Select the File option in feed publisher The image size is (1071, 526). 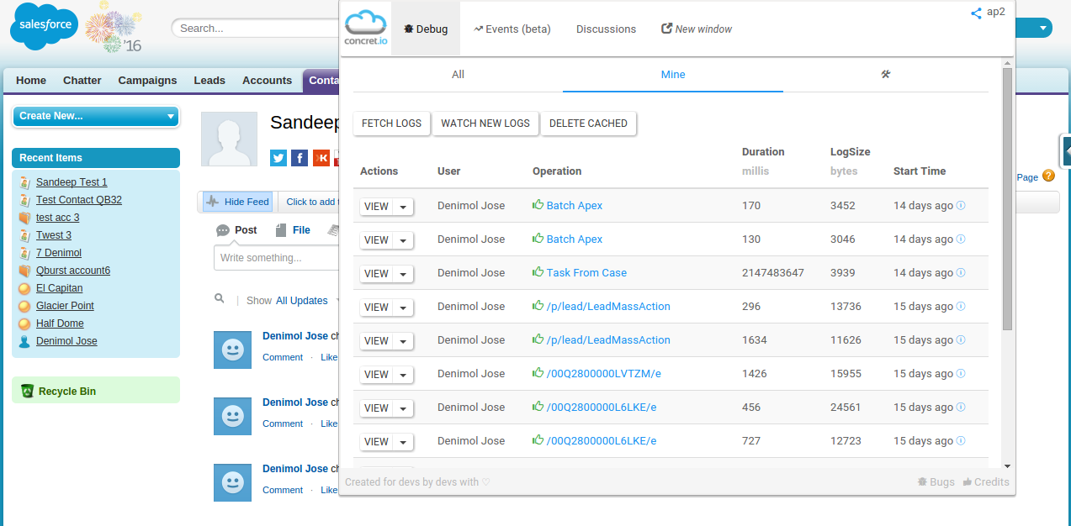click(x=293, y=230)
